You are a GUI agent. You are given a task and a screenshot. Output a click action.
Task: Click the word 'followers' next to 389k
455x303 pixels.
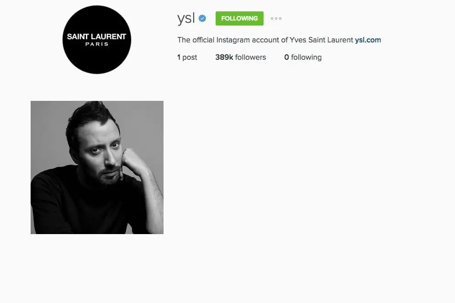pyautogui.click(x=250, y=57)
